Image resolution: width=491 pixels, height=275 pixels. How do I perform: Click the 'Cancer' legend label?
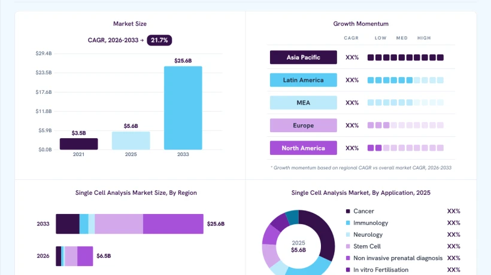tap(363, 211)
